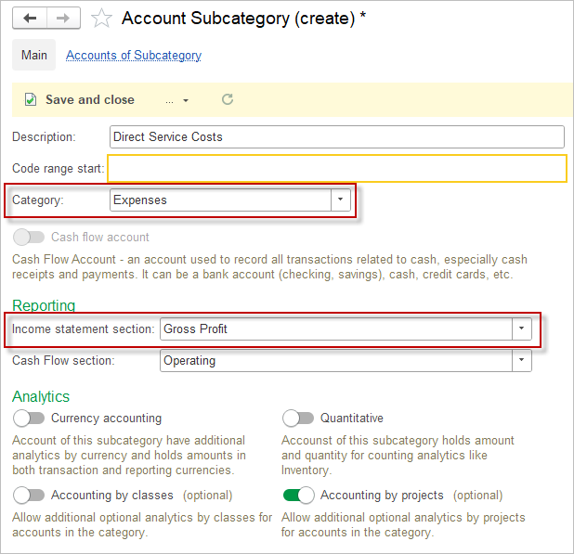574x554 pixels.
Task: Open the Accounts of Subcategory link
Action: tap(134, 56)
